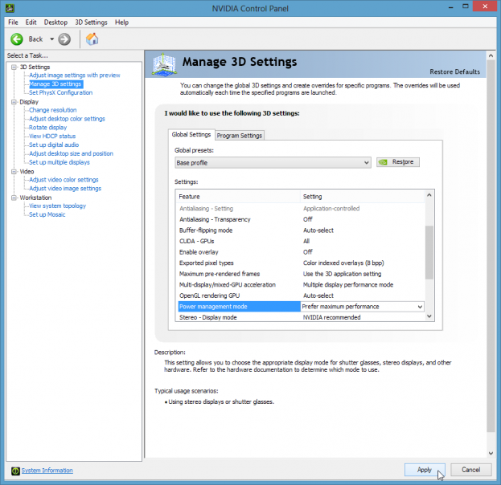Click the System Information NVIDIA icon
This screenshot has width=501, height=485.
coord(15,471)
